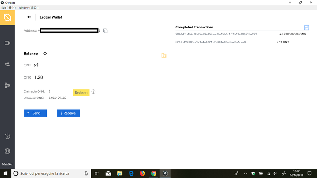The height and width of the screenshot is (178, 317).
Task: Copy the wallet address
Action: pyautogui.click(x=105, y=30)
